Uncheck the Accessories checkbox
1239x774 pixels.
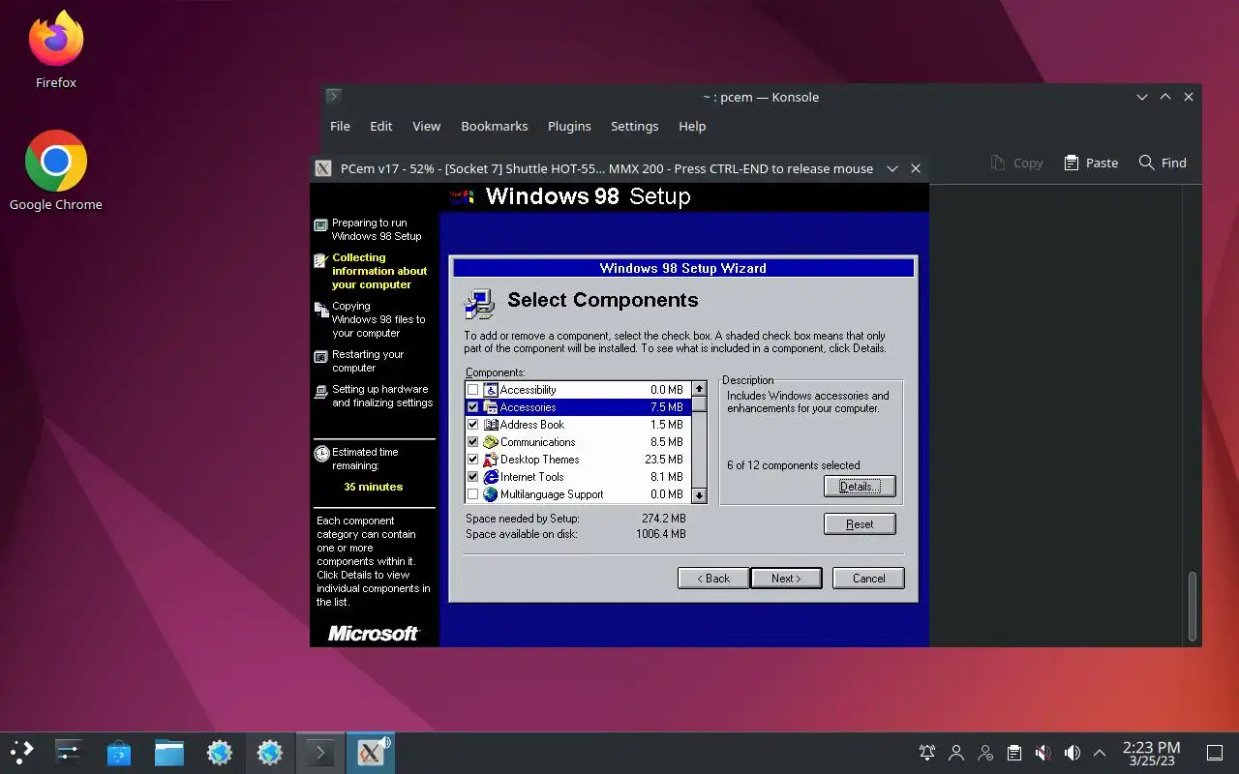[472, 407]
